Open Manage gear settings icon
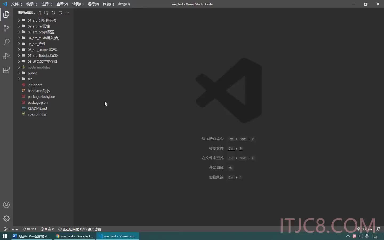Screen dimensions: 384x240 pos(6,219)
